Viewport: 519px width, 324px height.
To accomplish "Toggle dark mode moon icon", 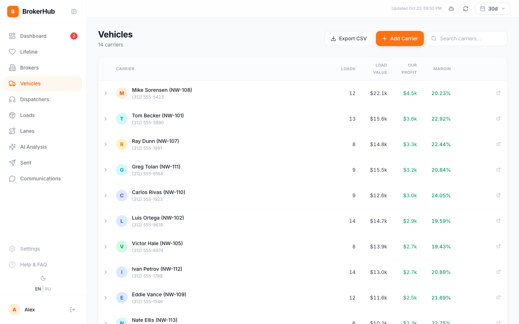I will coord(43,278).
